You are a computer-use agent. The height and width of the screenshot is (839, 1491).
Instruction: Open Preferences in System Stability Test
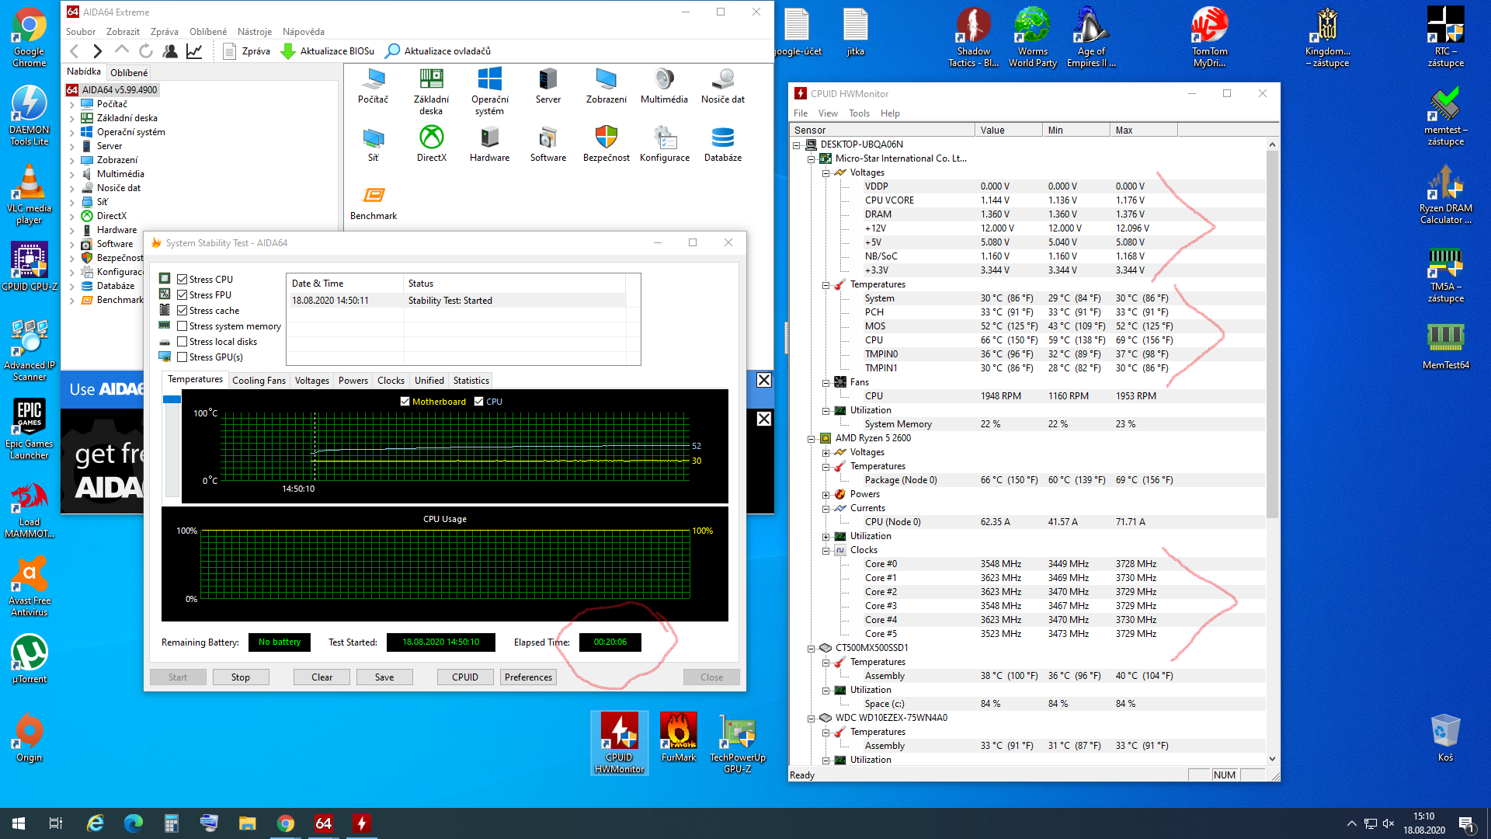click(x=528, y=677)
